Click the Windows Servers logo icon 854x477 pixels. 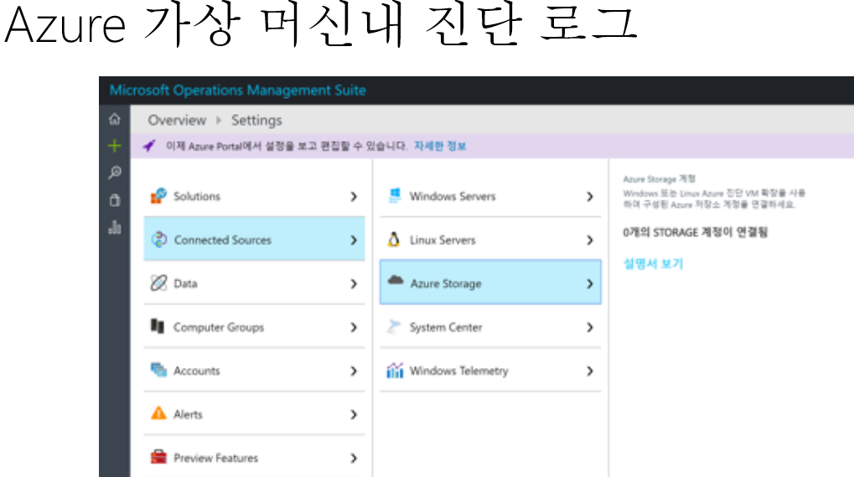[395, 195]
